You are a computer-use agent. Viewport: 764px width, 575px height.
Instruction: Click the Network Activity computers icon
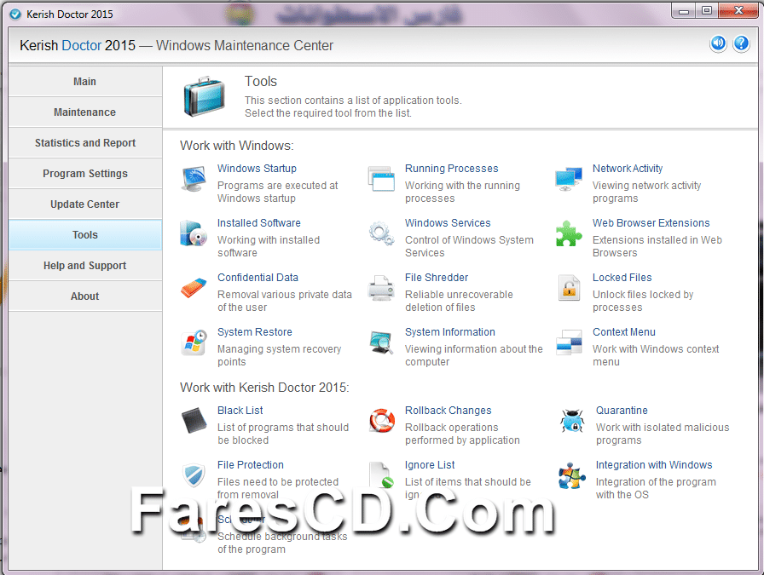pyautogui.click(x=569, y=179)
